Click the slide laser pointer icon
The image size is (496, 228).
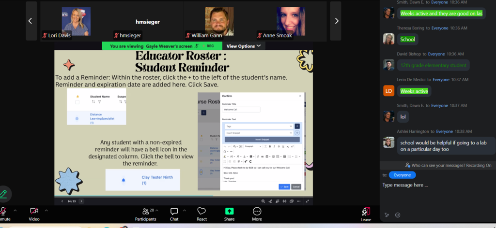(270, 201)
